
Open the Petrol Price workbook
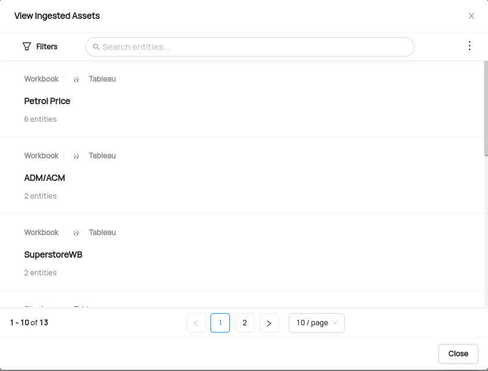pos(47,101)
